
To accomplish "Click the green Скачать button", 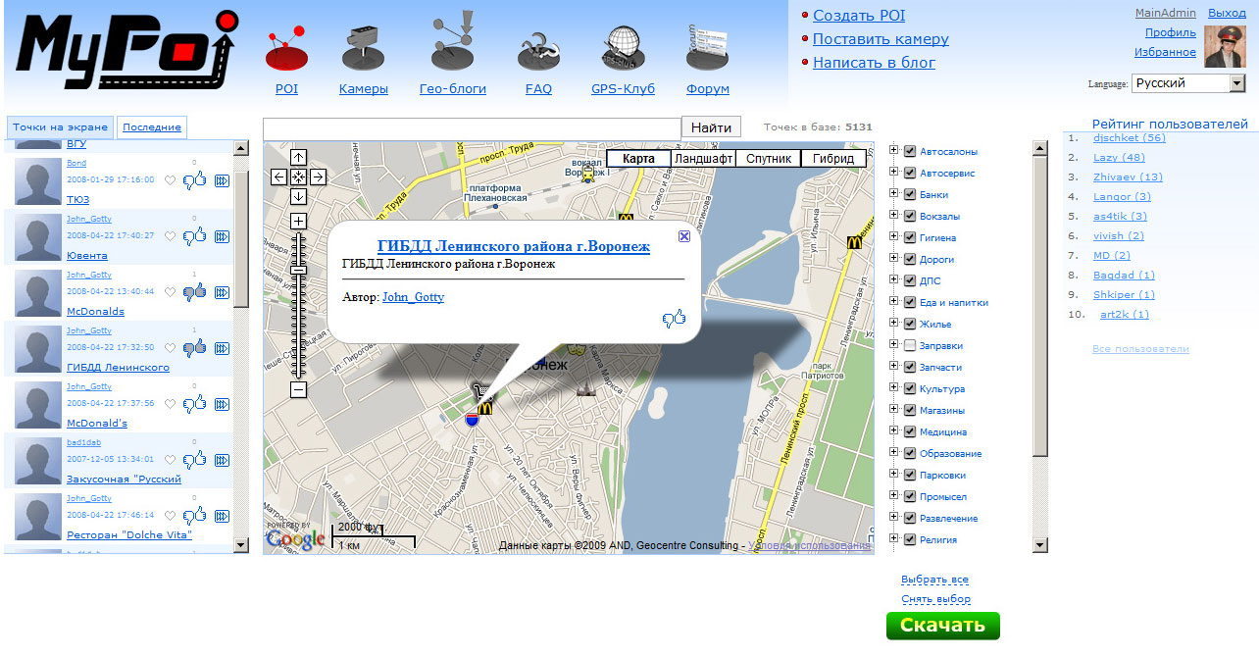I will coord(942,626).
